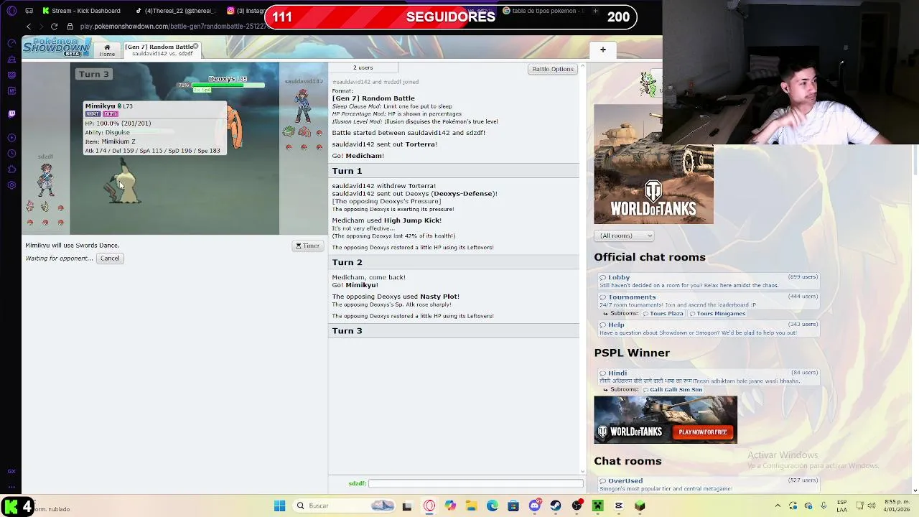Open the sidebar player icon
This screenshot has width=919, height=517.
11,138
